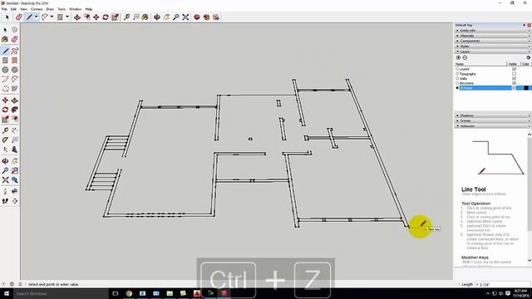Image resolution: width=532 pixels, height=299 pixels.
Task: Open the Arc tool dropdown arrow
Action: [x=52, y=17]
